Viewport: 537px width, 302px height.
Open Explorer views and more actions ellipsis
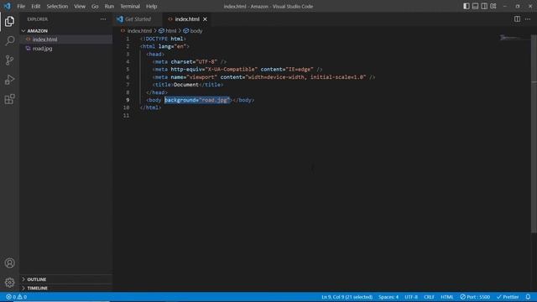coord(103,19)
